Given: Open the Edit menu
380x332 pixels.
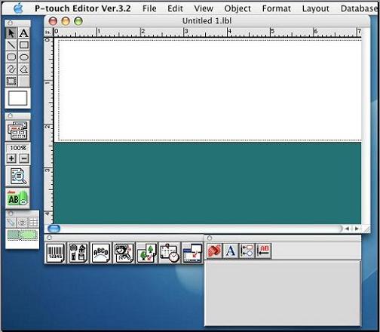Looking at the screenshot, I should tap(175, 8).
